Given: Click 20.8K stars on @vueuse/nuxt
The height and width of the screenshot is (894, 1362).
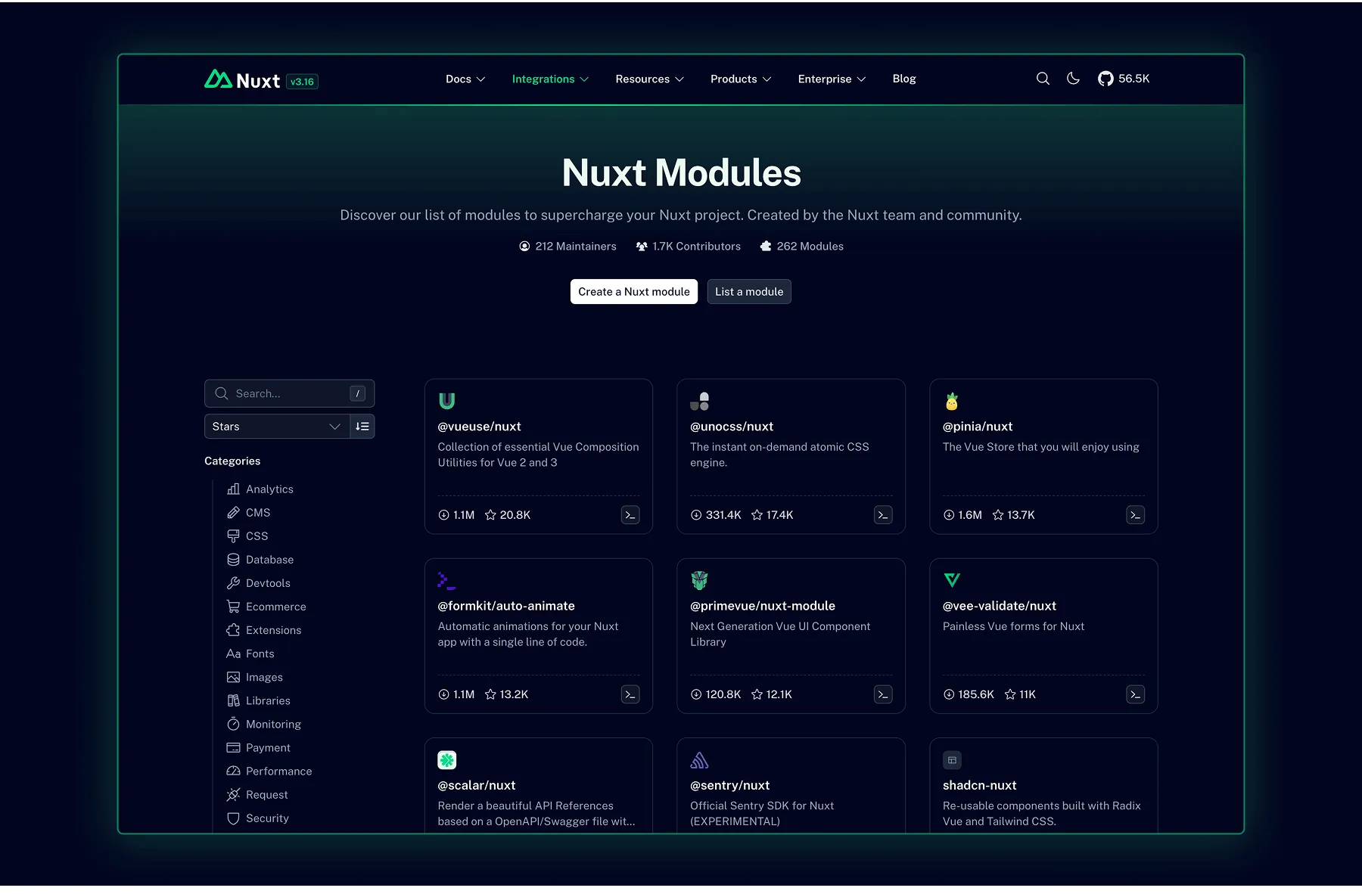Looking at the screenshot, I should pos(508,515).
